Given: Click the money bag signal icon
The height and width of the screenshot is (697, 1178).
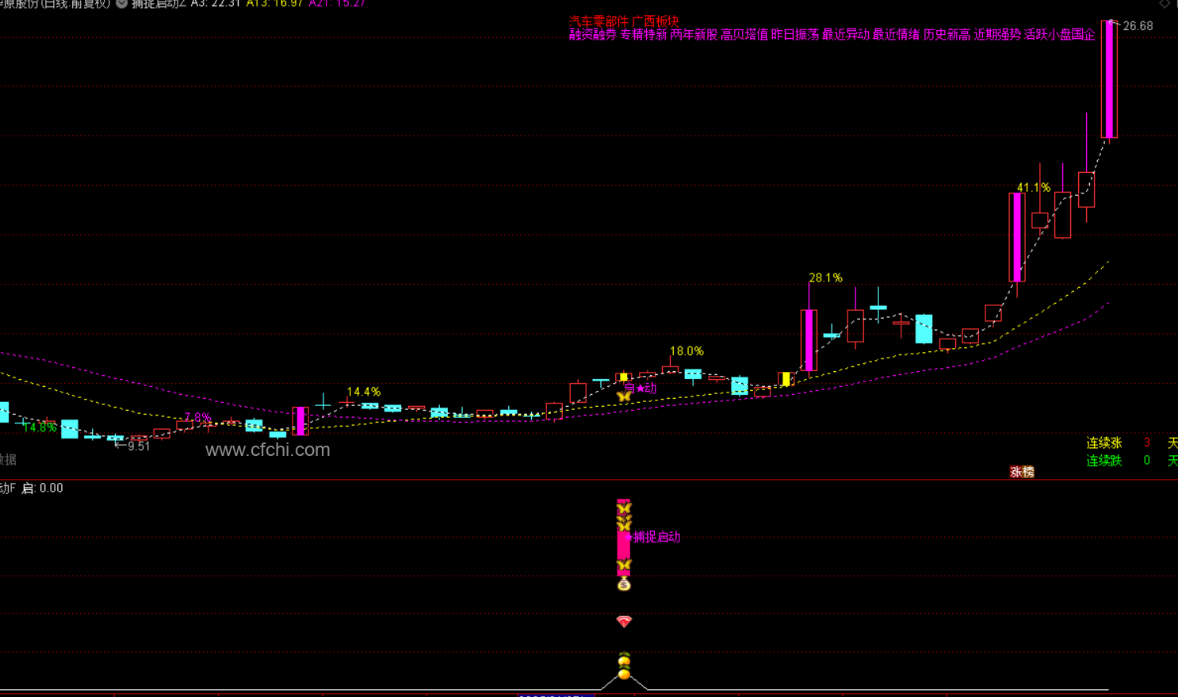Looking at the screenshot, I should point(624,584).
